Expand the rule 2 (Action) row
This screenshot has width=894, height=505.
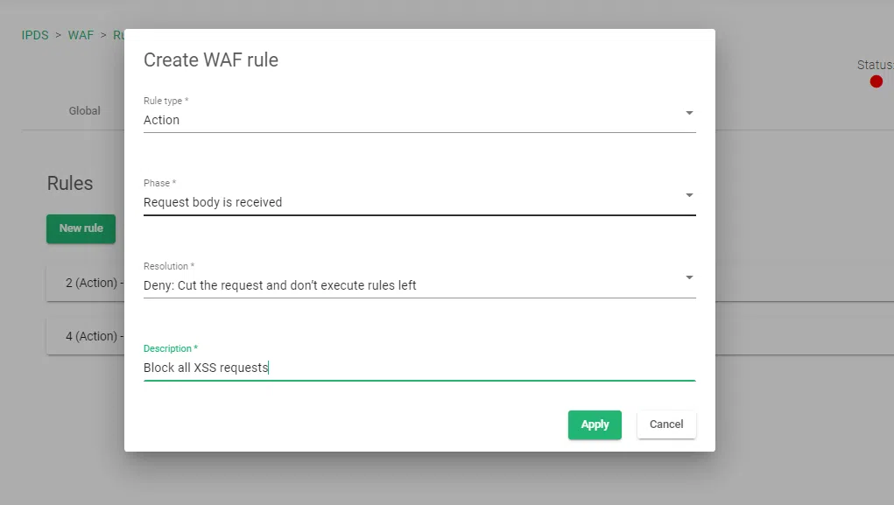[x=86, y=284]
